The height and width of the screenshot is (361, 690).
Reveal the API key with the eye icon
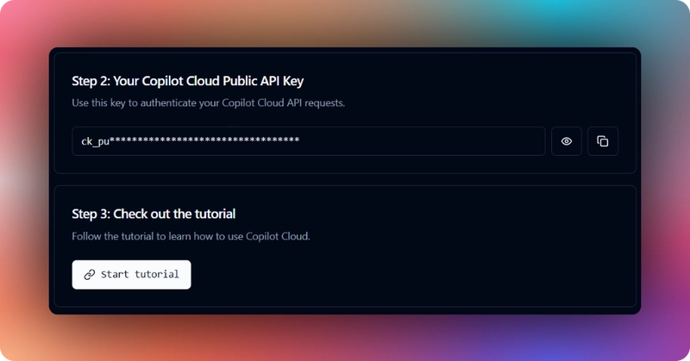coord(567,141)
